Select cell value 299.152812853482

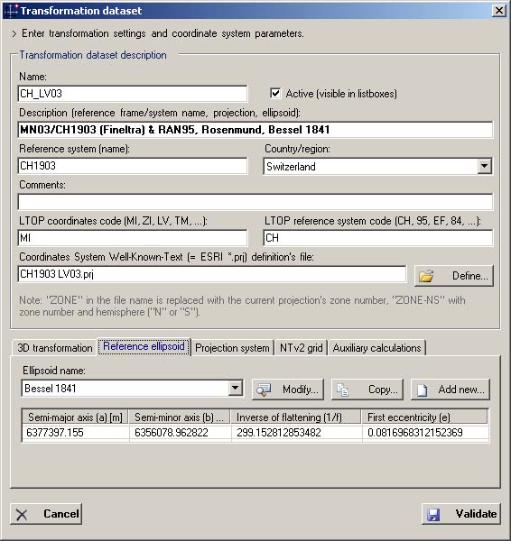click(x=296, y=433)
